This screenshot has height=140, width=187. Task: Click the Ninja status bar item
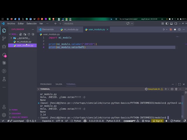coord(146,121)
